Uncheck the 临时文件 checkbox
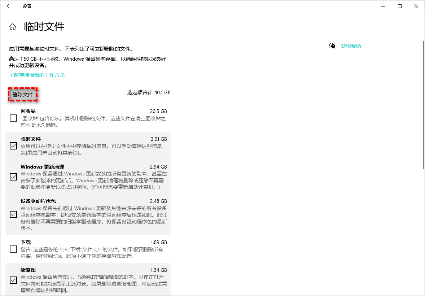The image size is (425, 296). point(13,146)
